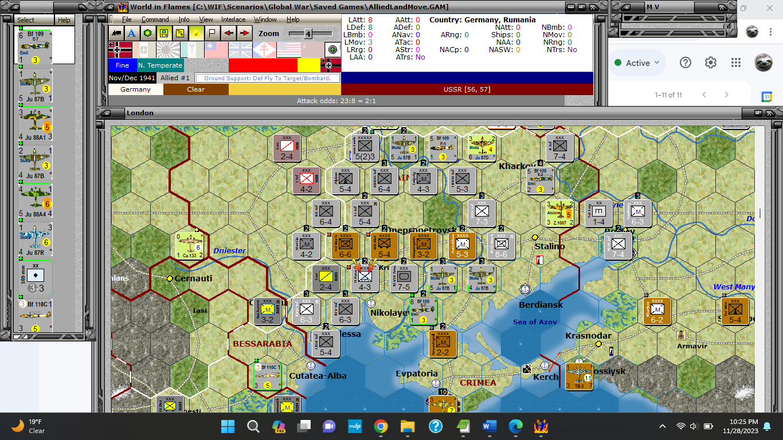Screen dimensions: 783x440
Task: Select the Free French cross flag
Action: (x=265, y=50)
